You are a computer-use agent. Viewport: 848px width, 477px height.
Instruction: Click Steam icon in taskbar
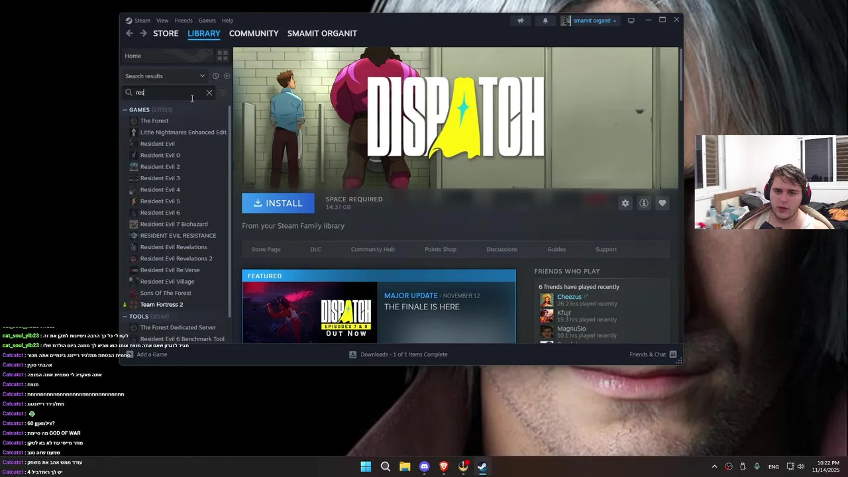point(482,466)
